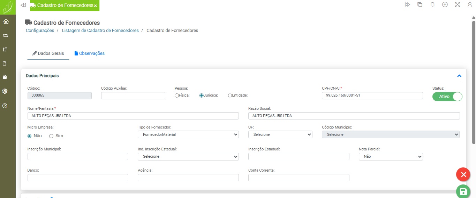Collapse the Dados Principais section chevron
The height and width of the screenshot is (198, 476).
coord(459,76)
